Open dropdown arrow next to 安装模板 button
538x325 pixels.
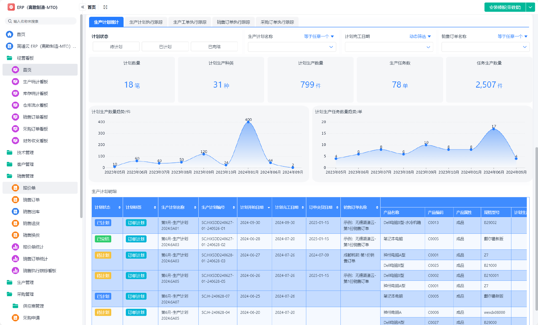530,7
